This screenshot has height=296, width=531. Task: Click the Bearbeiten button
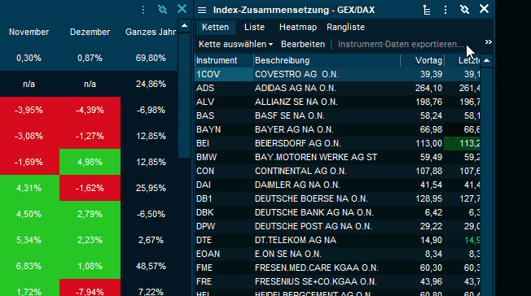(x=303, y=44)
